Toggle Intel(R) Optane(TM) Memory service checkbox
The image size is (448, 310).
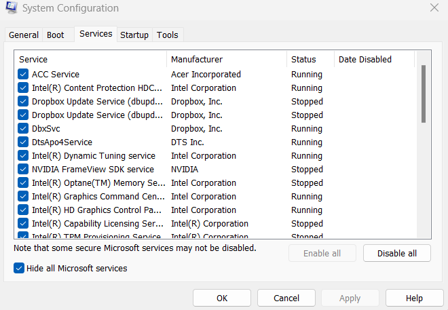pos(23,183)
